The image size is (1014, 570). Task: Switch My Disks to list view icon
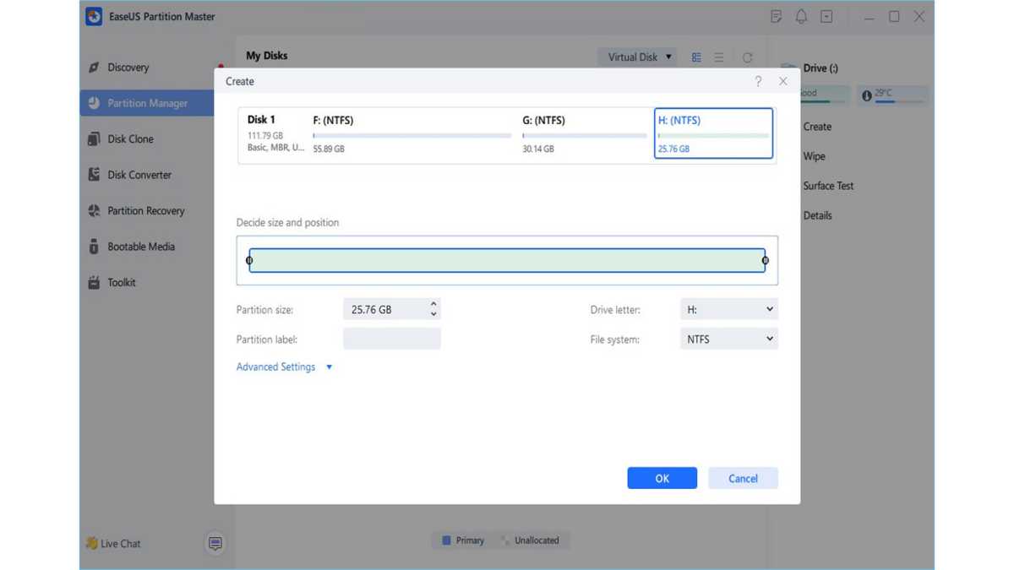pos(719,57)
